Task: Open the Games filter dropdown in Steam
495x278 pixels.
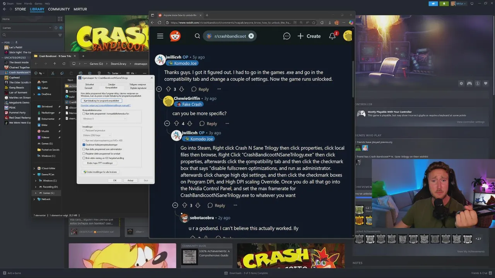Action: click(x=26, y=28)
